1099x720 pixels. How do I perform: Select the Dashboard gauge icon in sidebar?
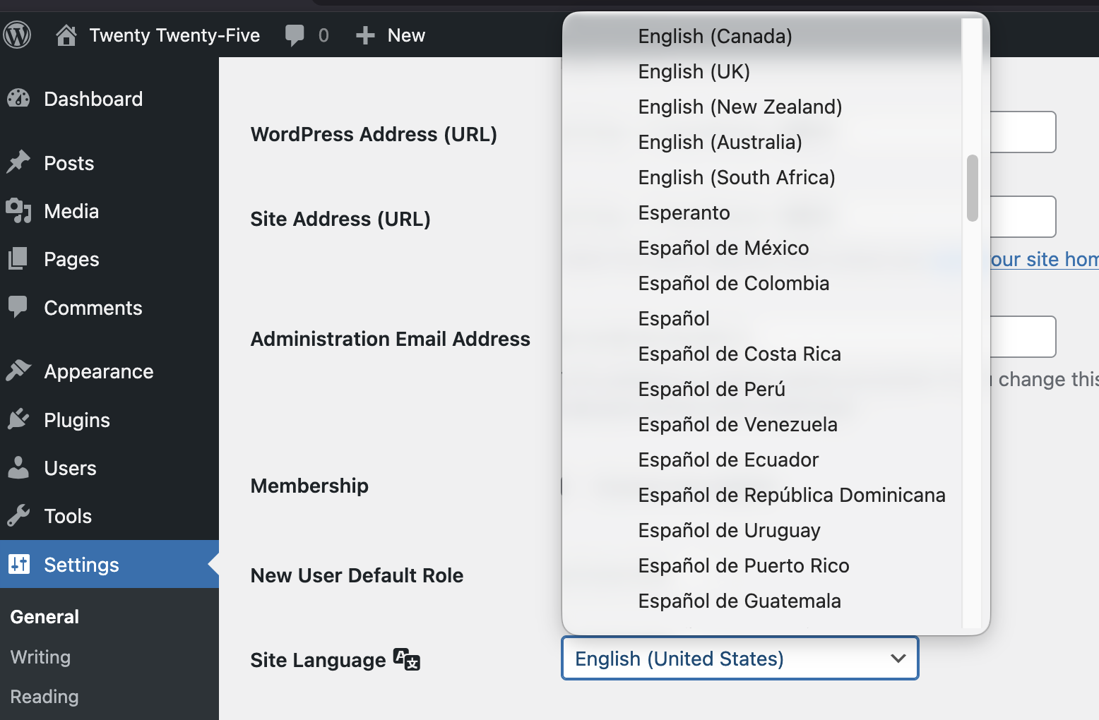(19, 98)
